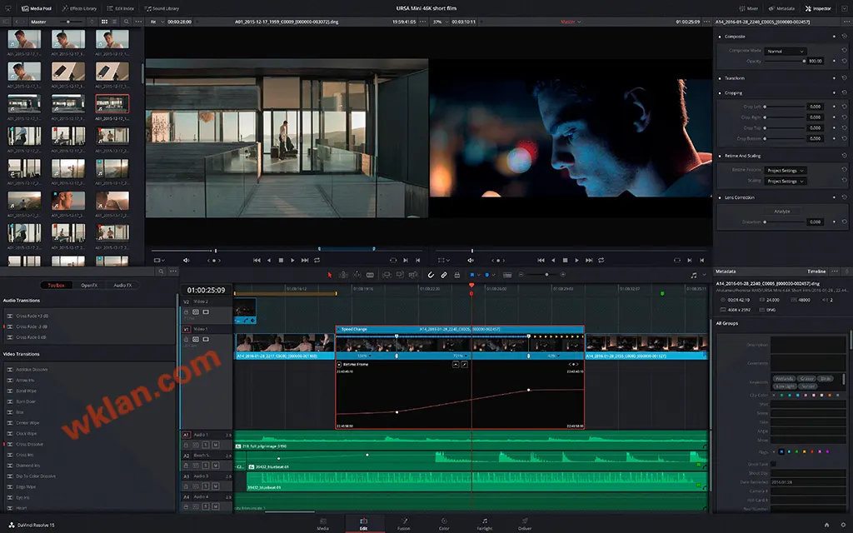Toggle linked selection chain icon
The width and height of the screenshot is (853, 533).
[x=444, y=275]
